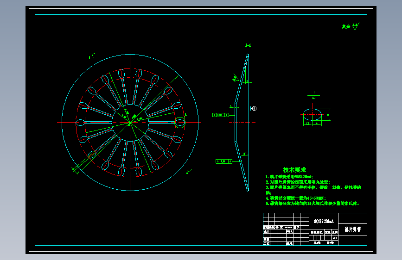Click requirement line 2 about 凹面 treatment
Viewport: 402px width, 260px height.
click(x=298, y=182)
